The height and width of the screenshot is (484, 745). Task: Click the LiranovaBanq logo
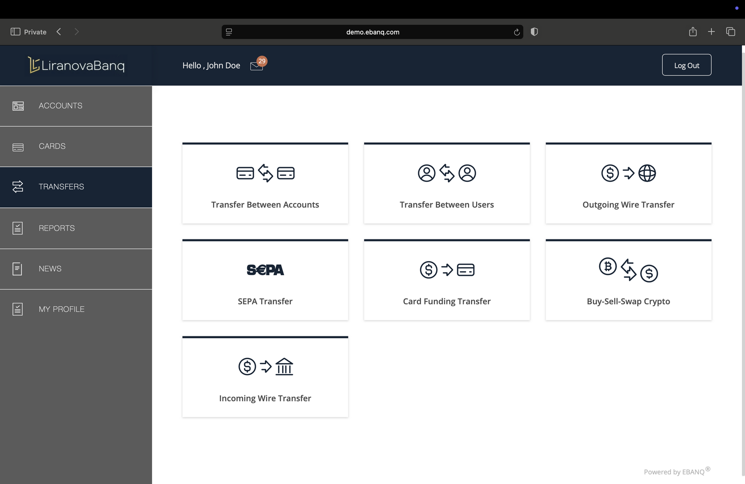click(76, 65)
